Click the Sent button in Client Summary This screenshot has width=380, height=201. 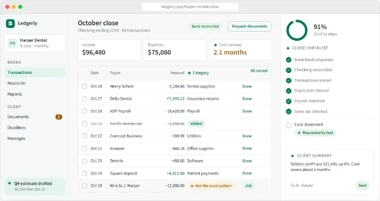click(x=363, y=186)
